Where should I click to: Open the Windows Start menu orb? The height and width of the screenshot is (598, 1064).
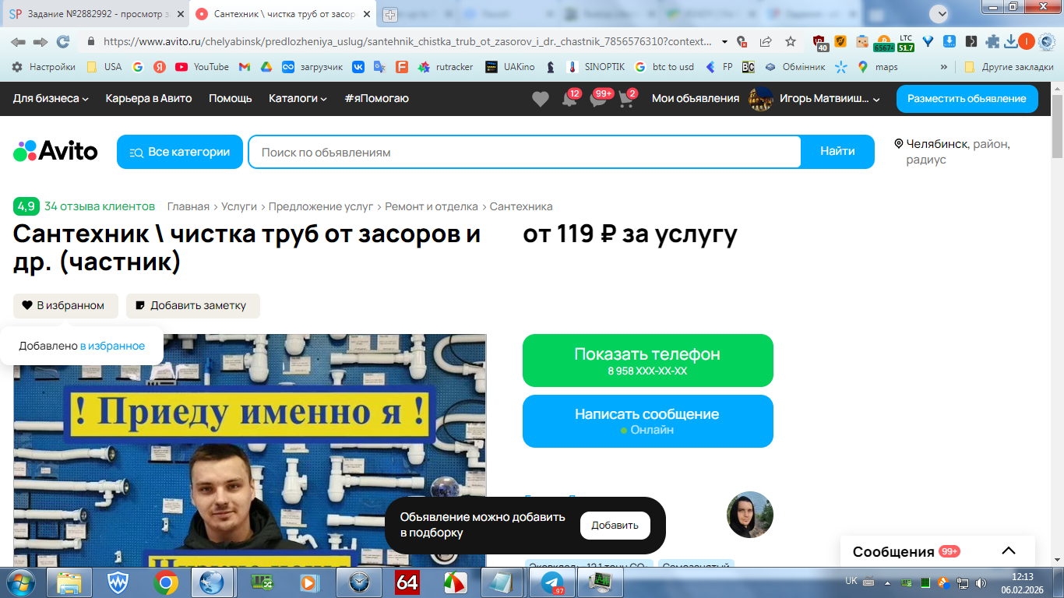tap(20, 582)
